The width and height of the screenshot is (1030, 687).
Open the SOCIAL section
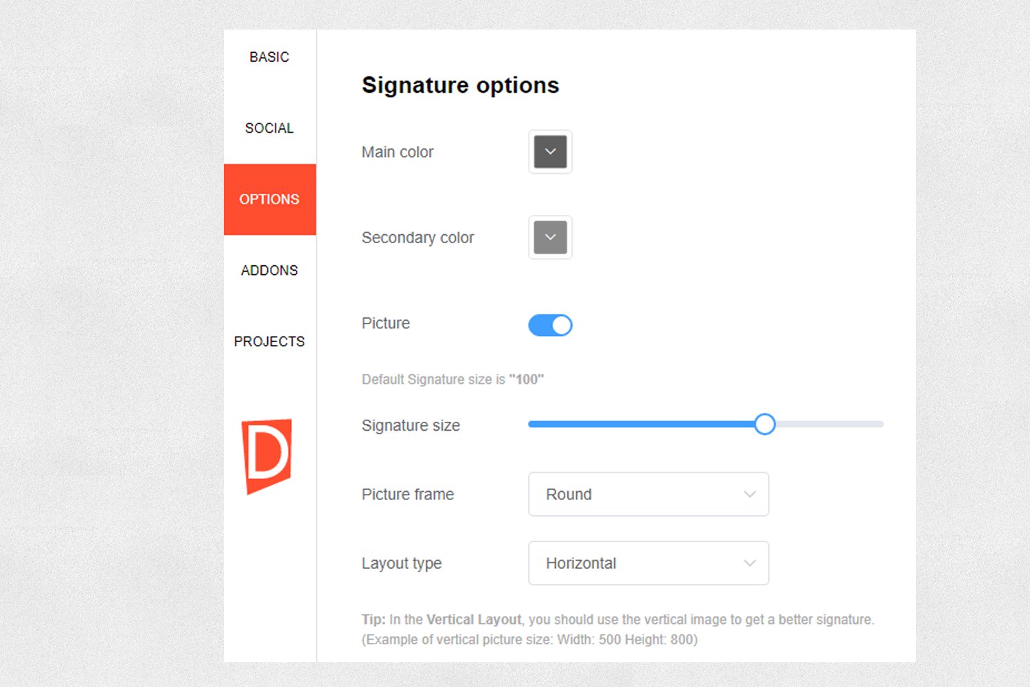(x=269, y=128)
